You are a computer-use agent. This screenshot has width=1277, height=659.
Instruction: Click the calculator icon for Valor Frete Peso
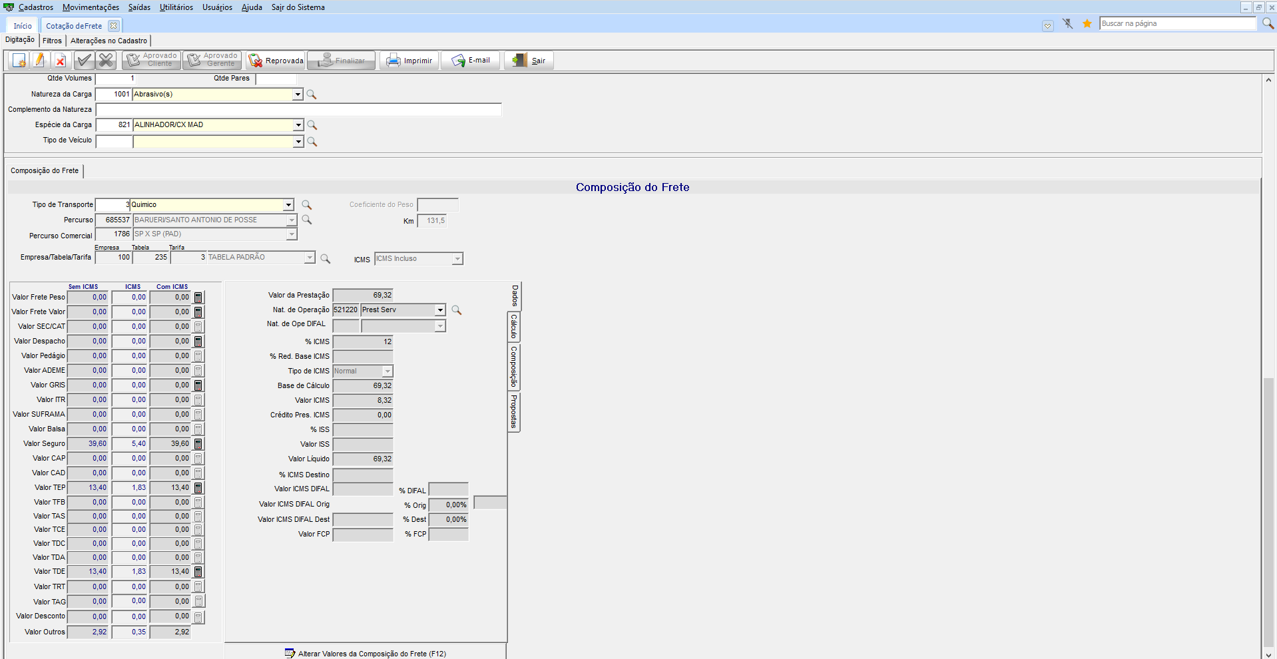(198, 298)
